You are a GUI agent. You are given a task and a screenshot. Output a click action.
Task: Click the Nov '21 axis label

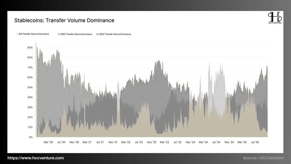click(x=113, y=142)
